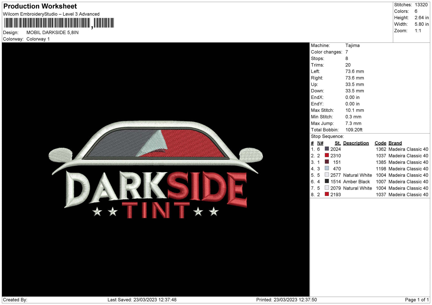
Task: Click code 1007 in the Amber Black row
Action: tap(381, 182)
